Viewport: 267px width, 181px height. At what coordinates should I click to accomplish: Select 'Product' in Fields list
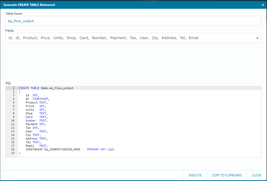point(30,38)
